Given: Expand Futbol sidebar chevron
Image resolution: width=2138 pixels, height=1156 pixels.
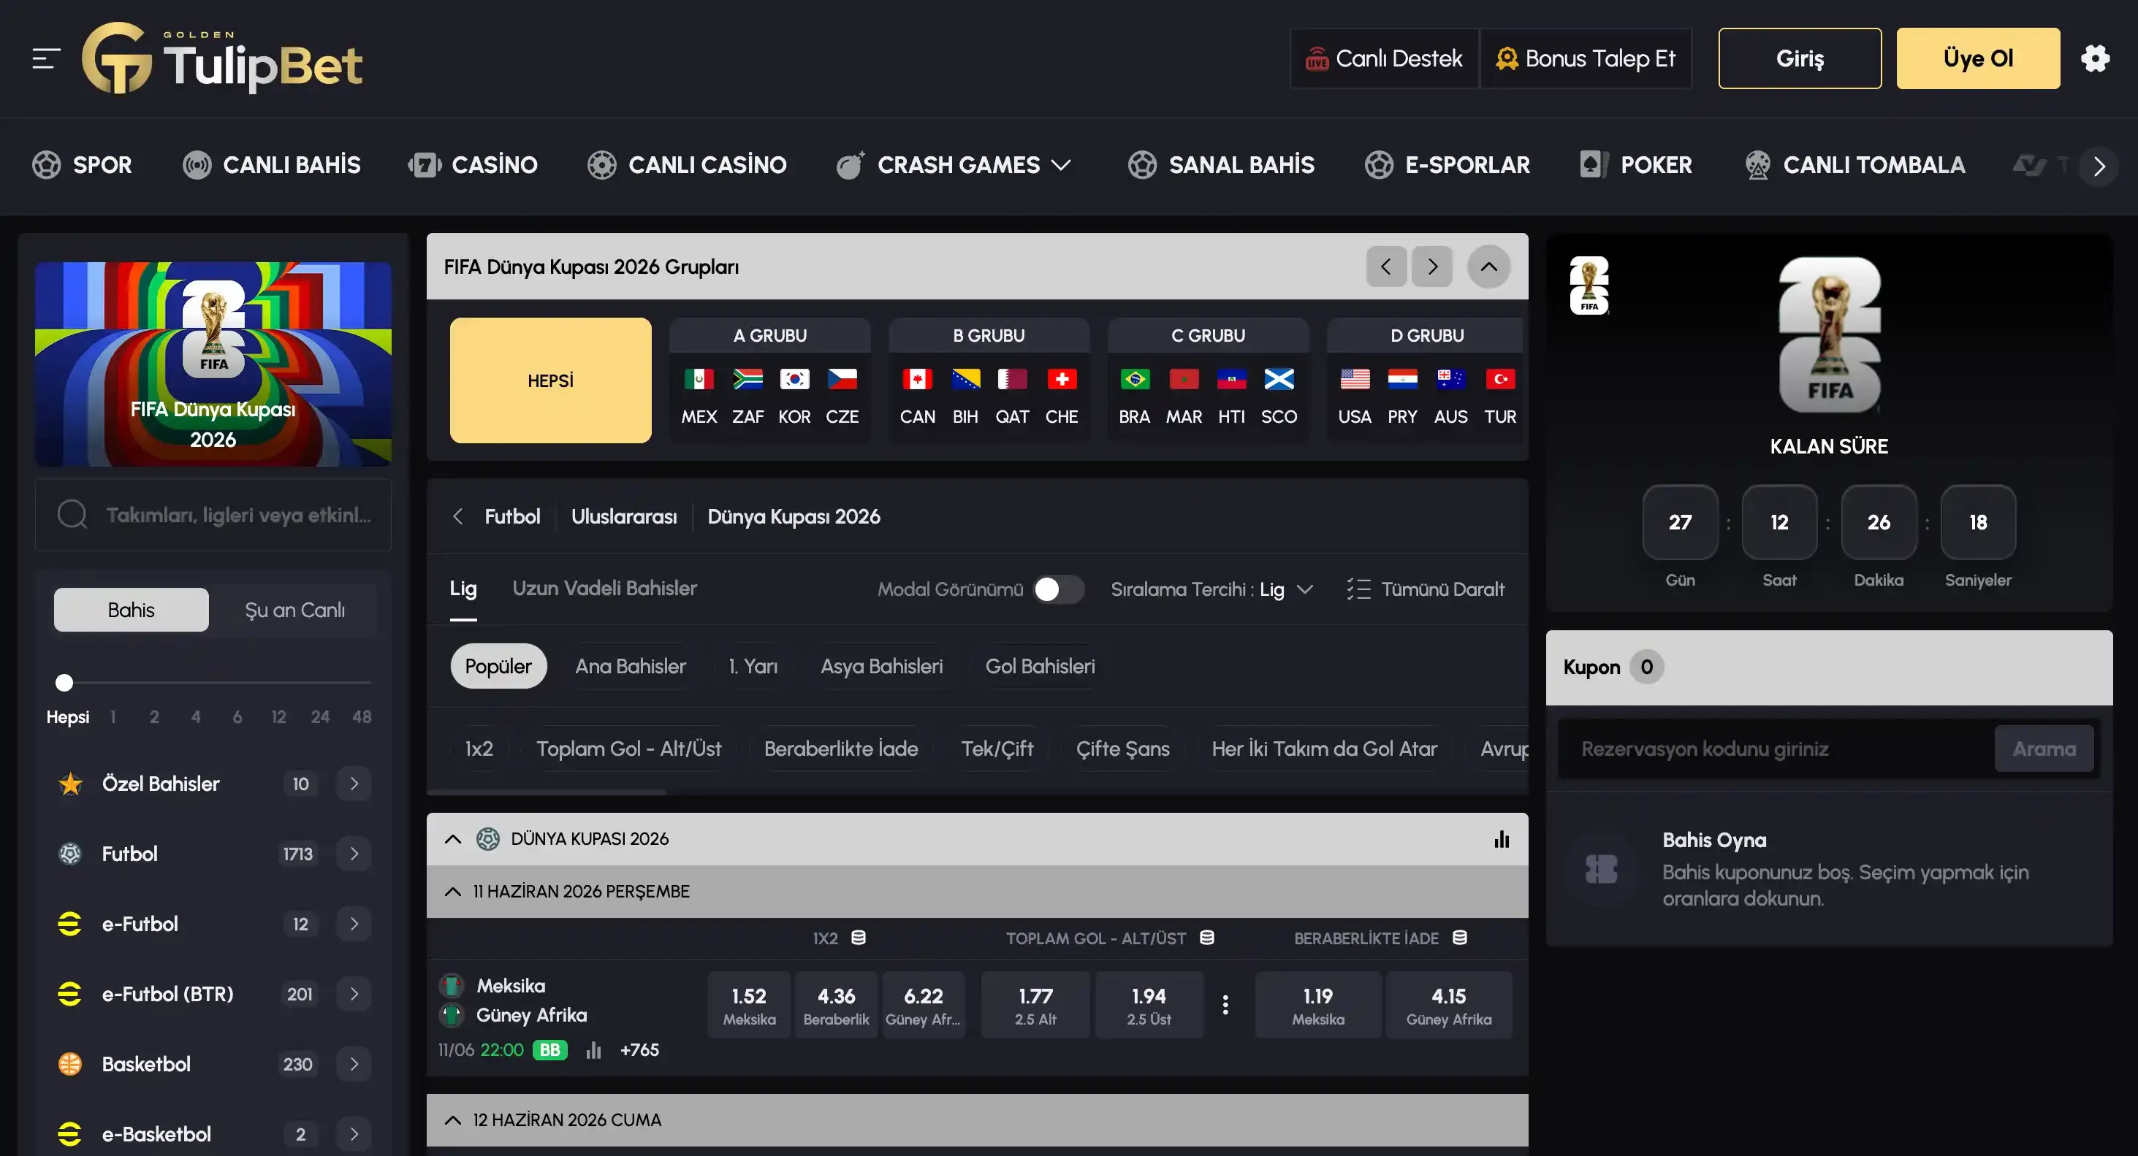Looking at the screenshot, I should click(x=354, y=854).
